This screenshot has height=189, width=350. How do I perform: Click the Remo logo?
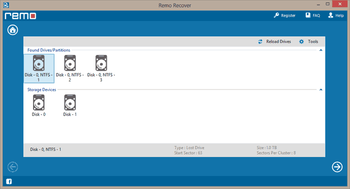click(20, 16)
